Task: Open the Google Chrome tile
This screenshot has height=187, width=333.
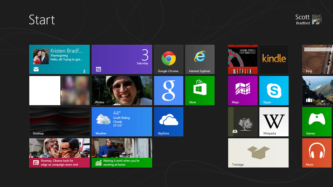Action: coord(169,59)
